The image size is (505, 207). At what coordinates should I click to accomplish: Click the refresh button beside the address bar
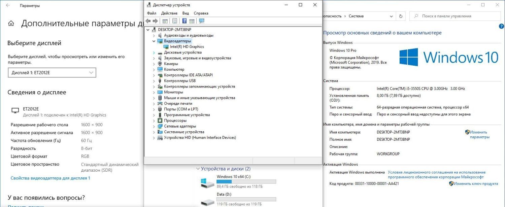click(x=400, y=16)
